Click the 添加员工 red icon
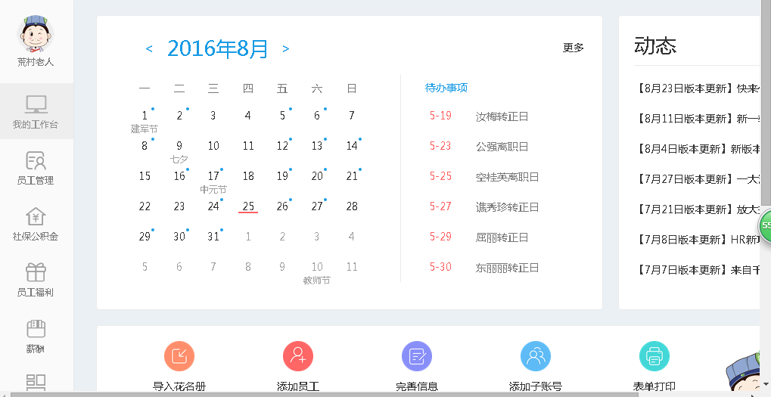 [x=298, y=355]
